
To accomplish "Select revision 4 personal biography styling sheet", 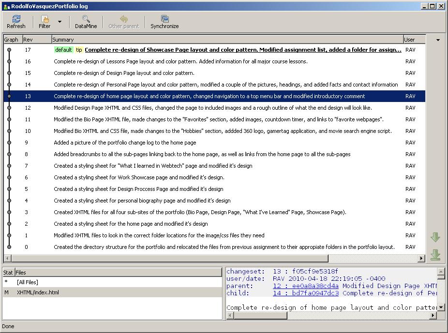I will point(214,201).
